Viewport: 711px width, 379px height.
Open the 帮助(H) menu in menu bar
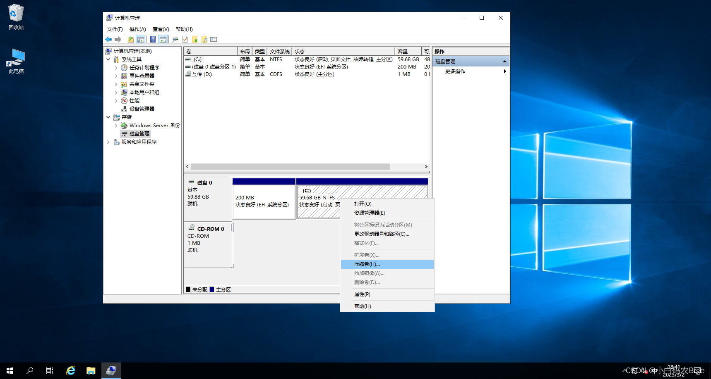(184, 29)
